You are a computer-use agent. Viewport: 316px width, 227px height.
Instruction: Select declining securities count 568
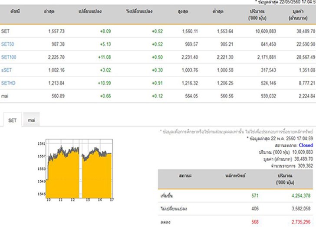[x=255, y=222]
